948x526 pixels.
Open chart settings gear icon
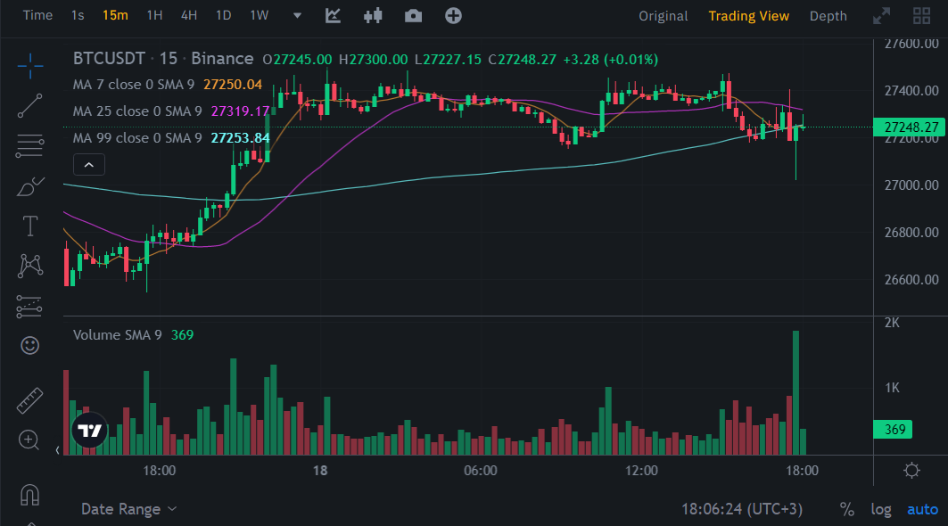pyautogui.click(x=911, y=471)
